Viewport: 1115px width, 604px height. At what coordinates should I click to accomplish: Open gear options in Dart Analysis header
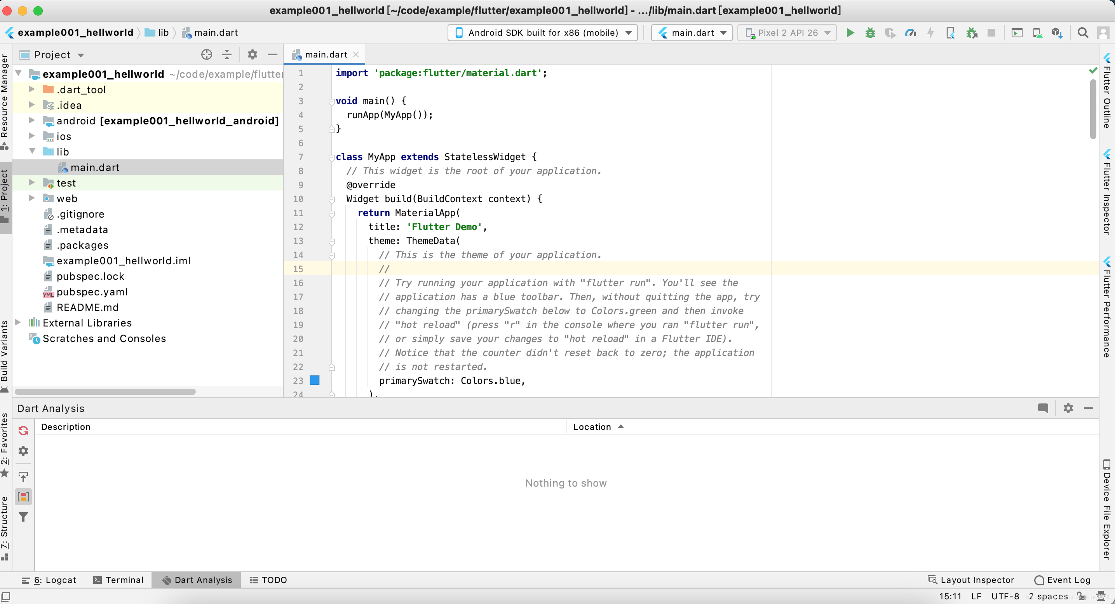click(1068, 408)
